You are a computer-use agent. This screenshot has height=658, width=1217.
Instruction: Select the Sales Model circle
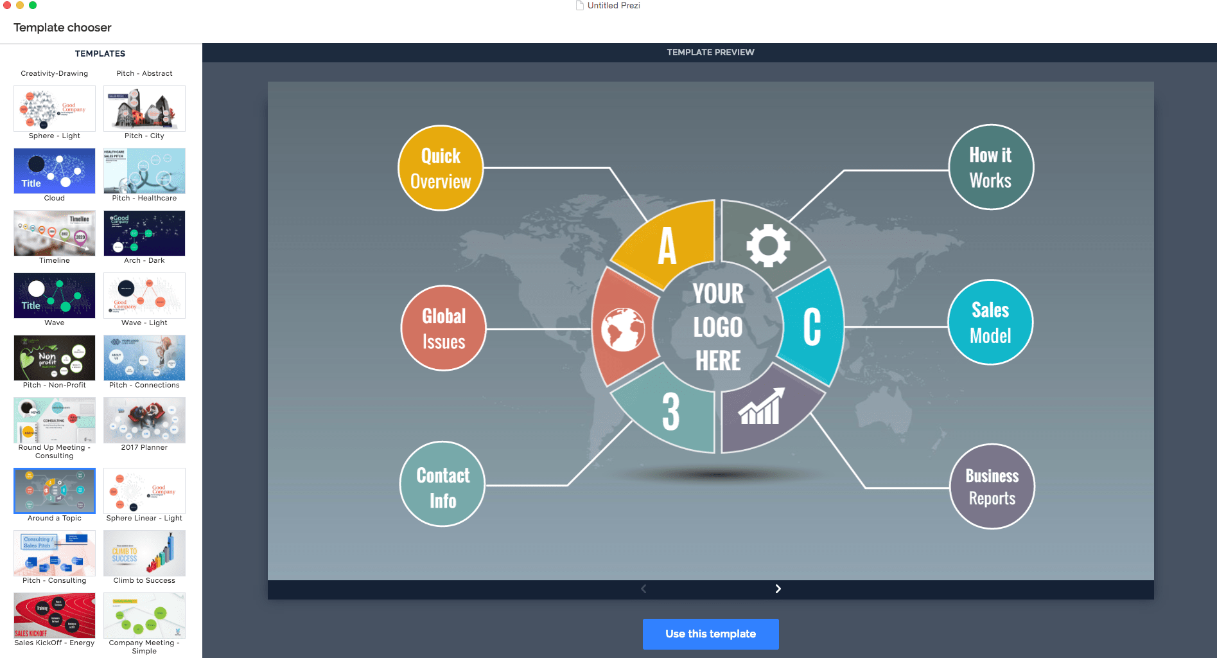[x=990, y=323]
